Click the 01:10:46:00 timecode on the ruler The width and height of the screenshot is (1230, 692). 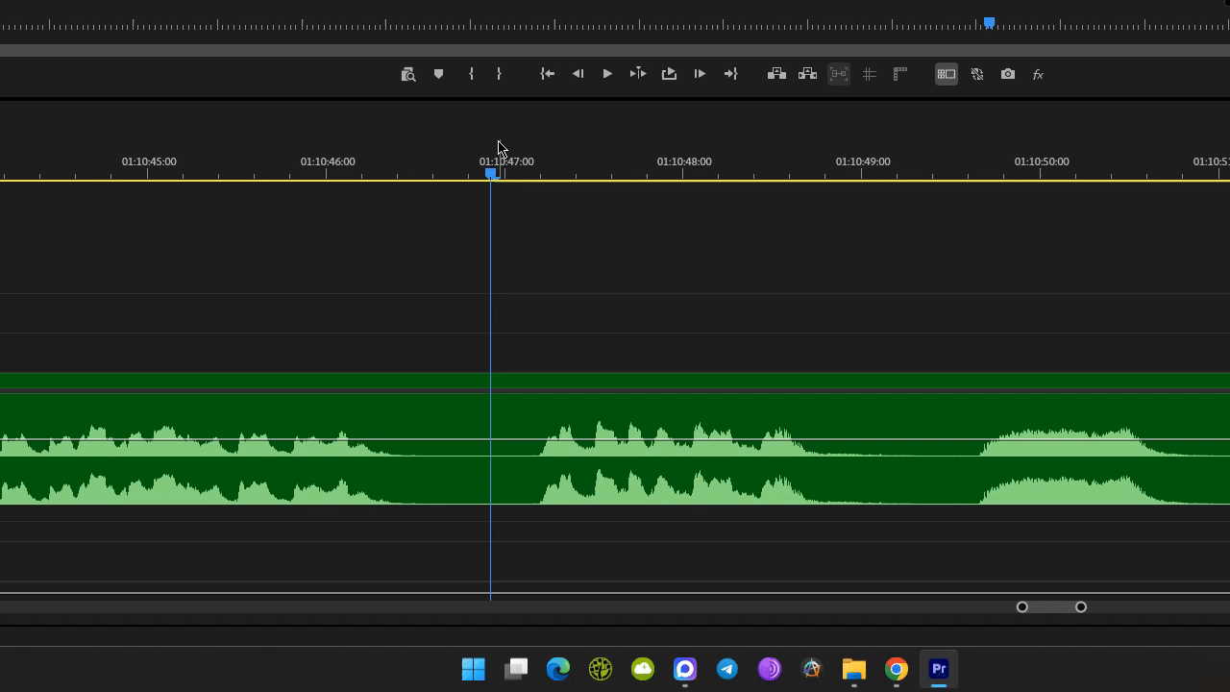point(328,161)
